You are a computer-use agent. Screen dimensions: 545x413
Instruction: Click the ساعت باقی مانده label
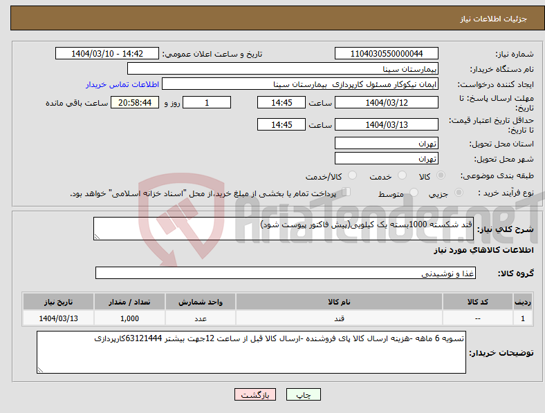pos(77,103)
